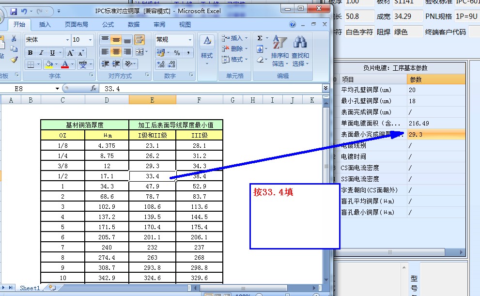Open the 审阅 ribbon tab
480x296 pixels.
[x=159, y=25]
